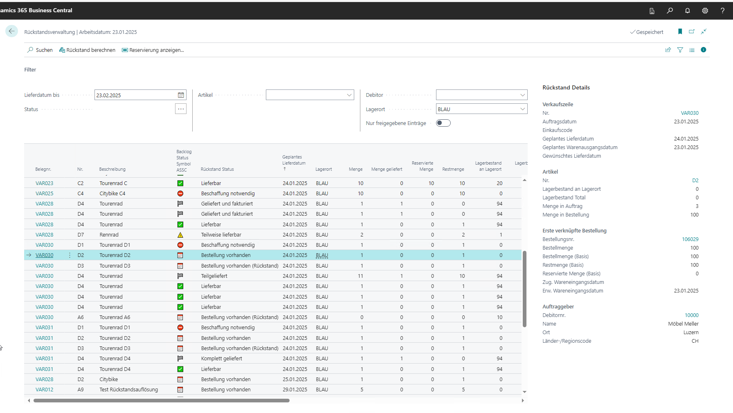Viewport: 733px width, 413px height.
Task: Open the settings gear icon
Action: (x=705, y=11)
